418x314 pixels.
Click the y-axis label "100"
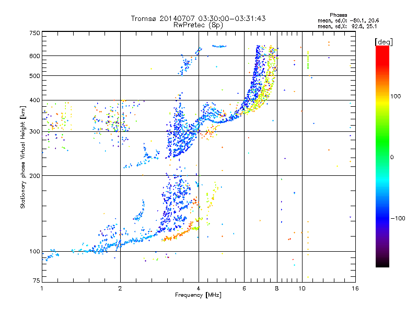[x=34, y=252]
